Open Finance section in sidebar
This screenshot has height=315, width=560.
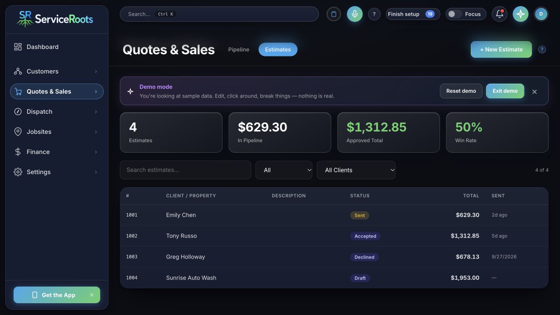pyautogui.click(x=57, y=152)
